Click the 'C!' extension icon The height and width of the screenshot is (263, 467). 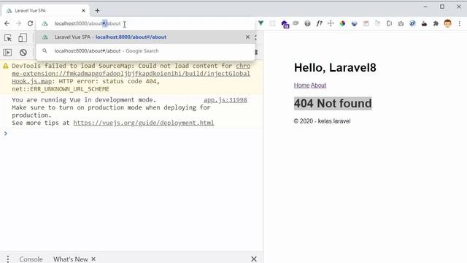pos(389,23)
